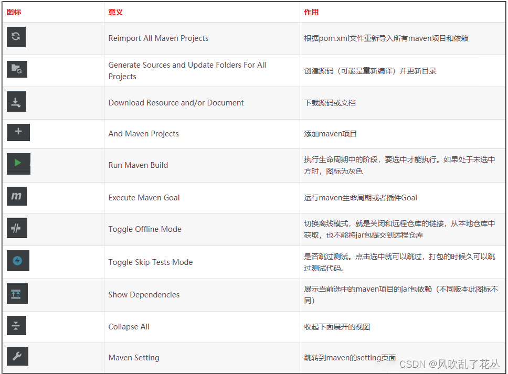Click the wrench Maven Setting icon
Screen dimensions: 508x374
pyautogui.click(x=17, y=356)
